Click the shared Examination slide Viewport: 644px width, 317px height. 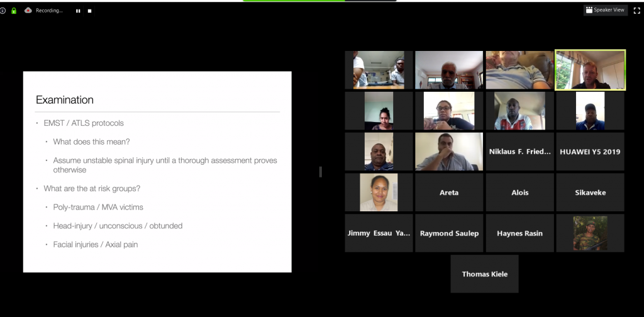tap(157, 172)
